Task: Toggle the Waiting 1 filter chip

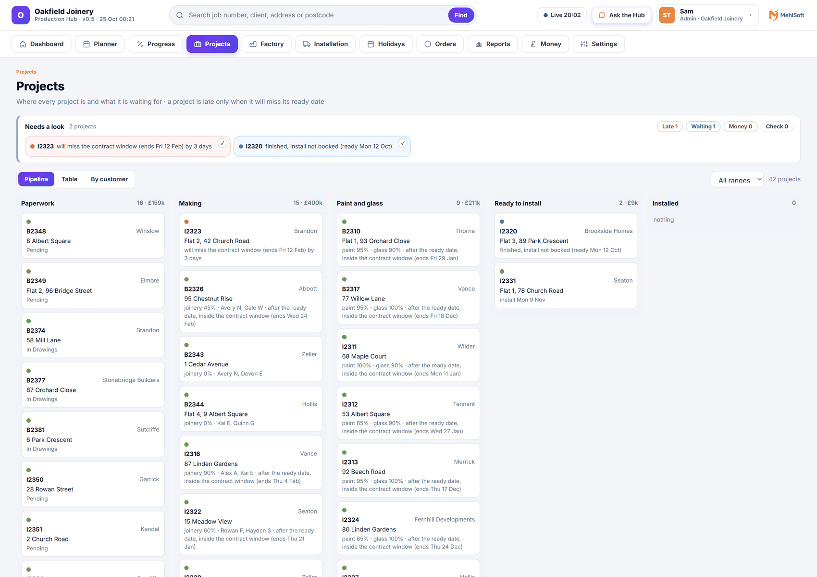Action: (x=703, y=126)
